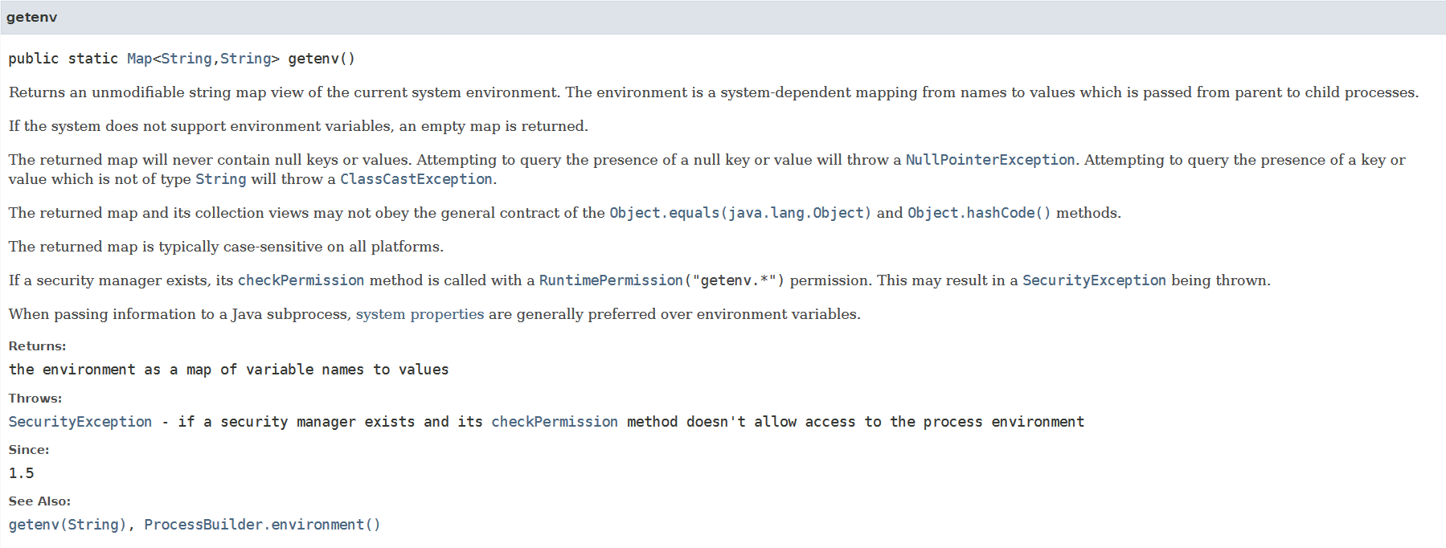Image resolution: width=1446 pixels, height=548 pixels.
Task: Open ProcessBuilder.environment() reference
Action: [x=262, y=525]
